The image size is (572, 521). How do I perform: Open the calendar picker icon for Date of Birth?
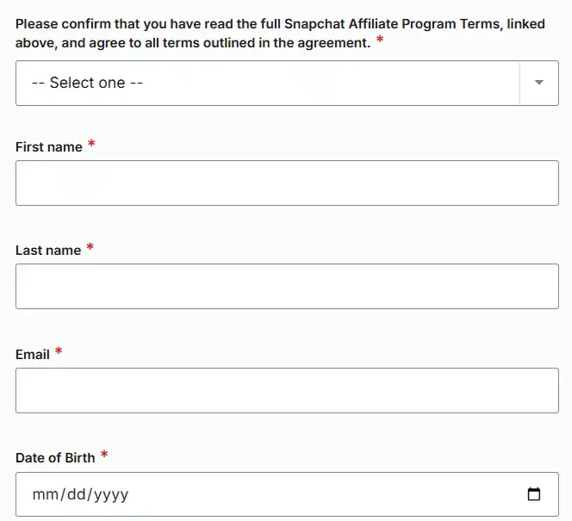pos(533,494)
